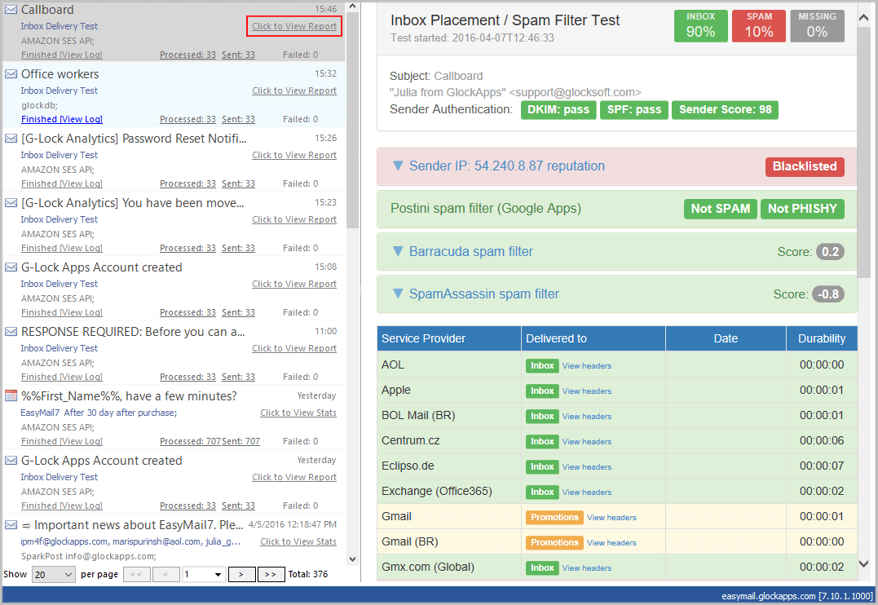Click envelope icon for Important news about EasyMail7

tap(11, 525)
